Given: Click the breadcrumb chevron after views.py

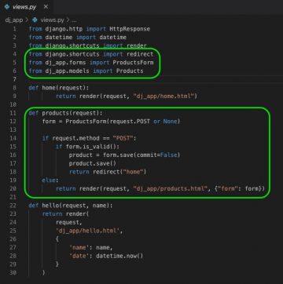Looking at the screenshot, I should (x=68, y=20).
